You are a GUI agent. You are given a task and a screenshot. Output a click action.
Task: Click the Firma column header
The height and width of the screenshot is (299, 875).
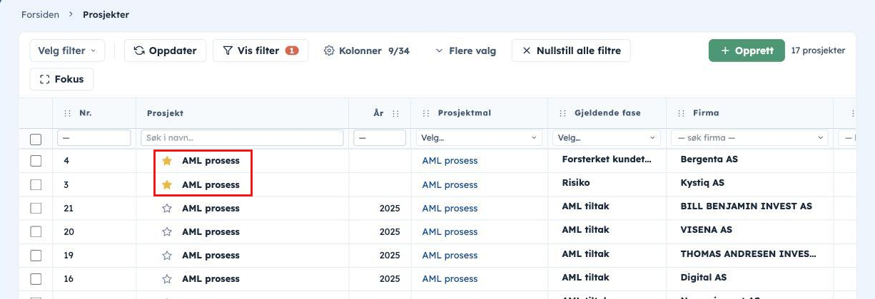[706, 113]
